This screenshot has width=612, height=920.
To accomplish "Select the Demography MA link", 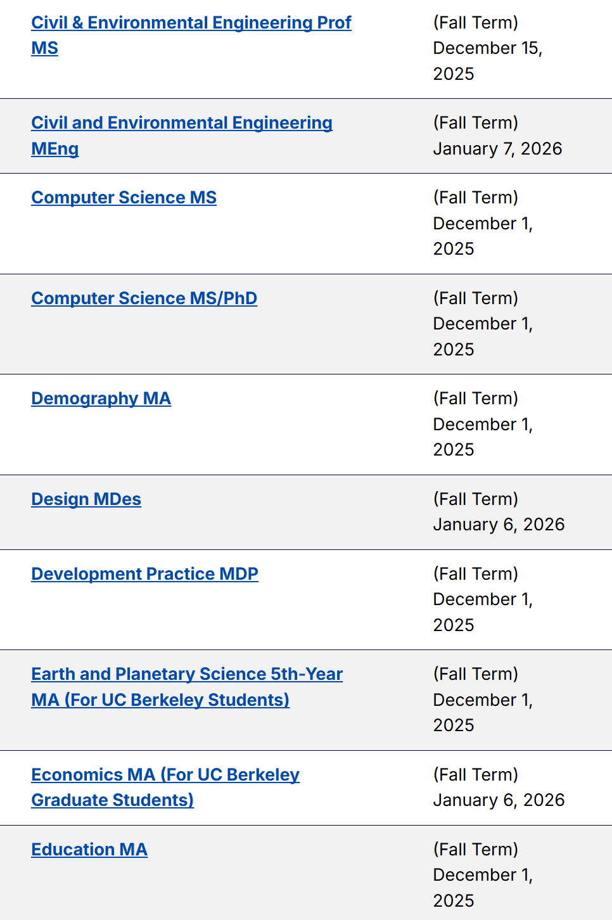I will 101,399.
